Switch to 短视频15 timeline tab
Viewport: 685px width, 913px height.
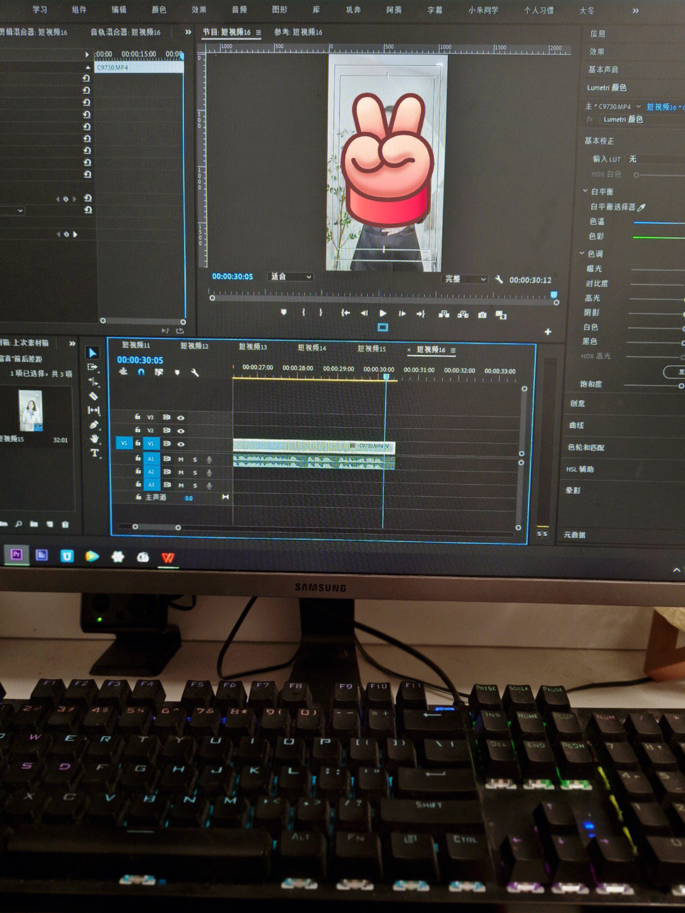pos(372,349)
